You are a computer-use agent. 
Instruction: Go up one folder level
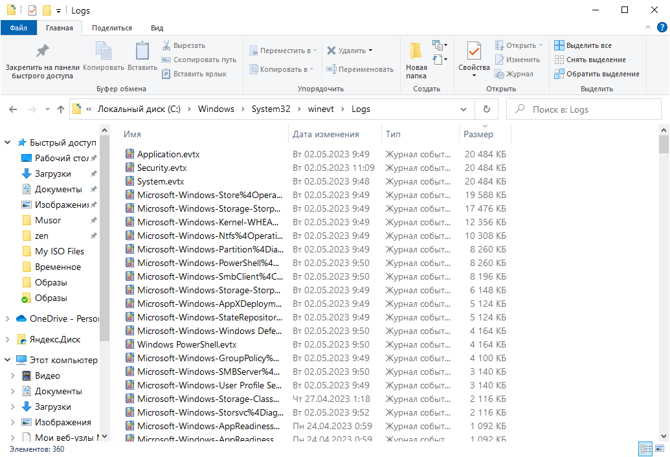click(x=61, y=109)
